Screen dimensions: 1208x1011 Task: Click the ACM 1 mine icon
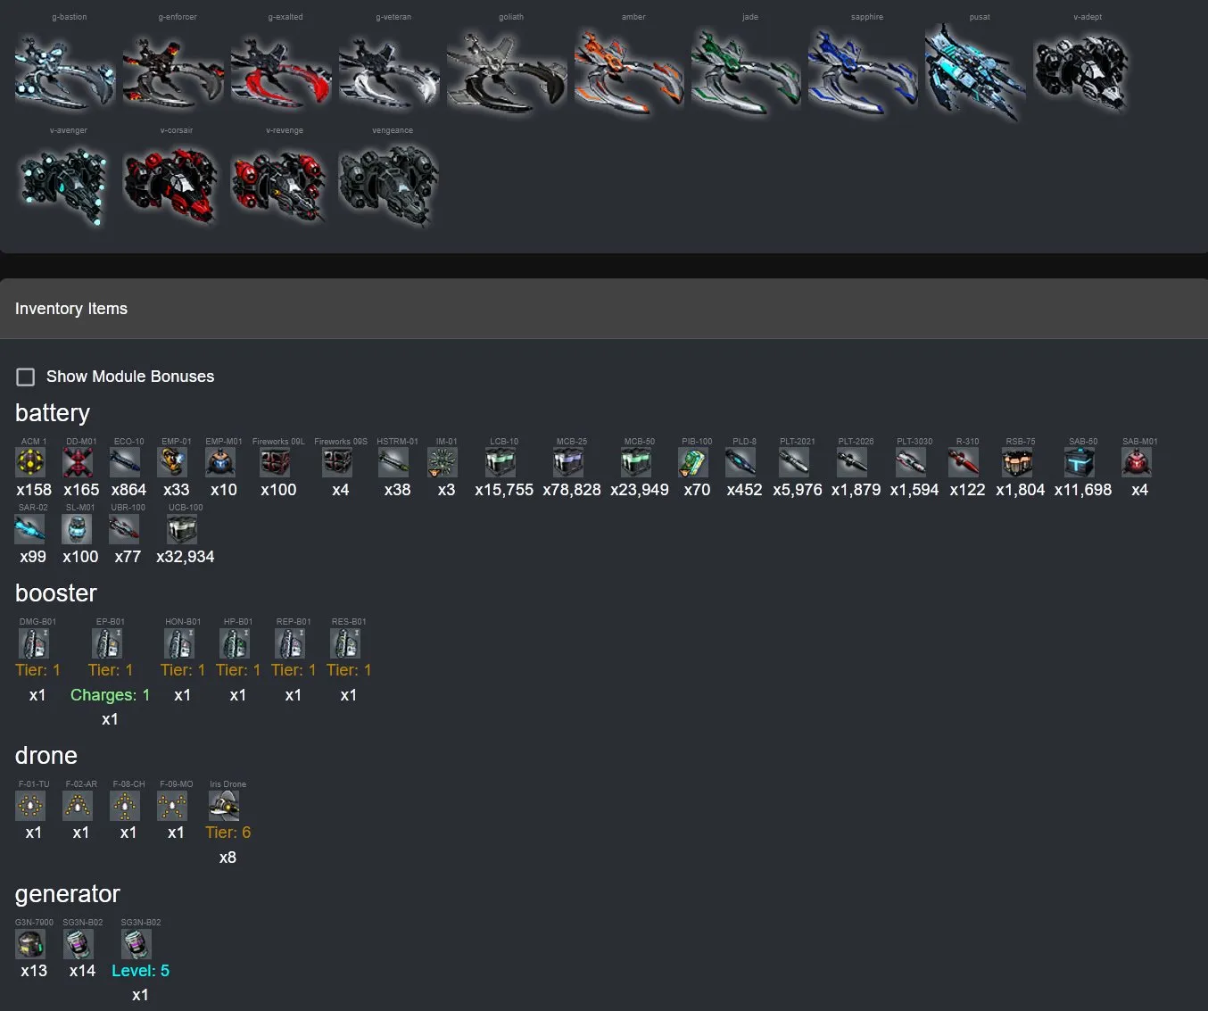(x=31, y=462)
